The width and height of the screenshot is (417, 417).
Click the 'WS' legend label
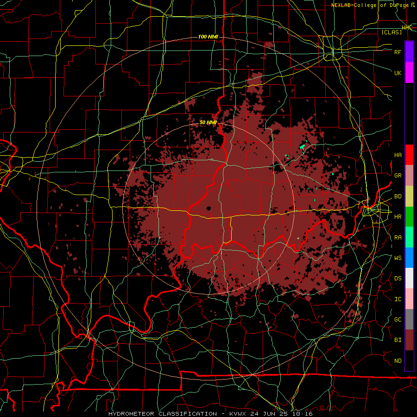click(398, 258)
